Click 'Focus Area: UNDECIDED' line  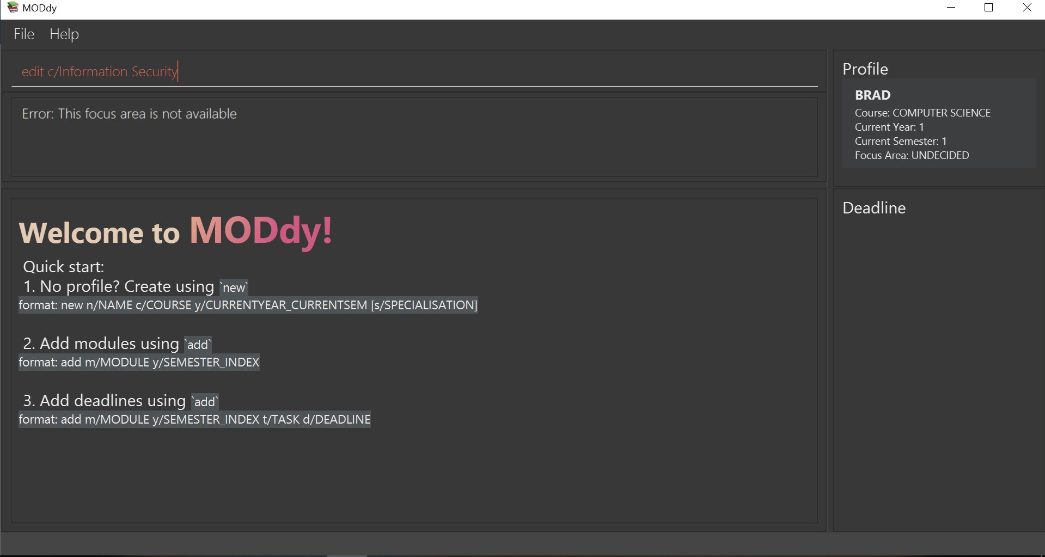point(912,155)
